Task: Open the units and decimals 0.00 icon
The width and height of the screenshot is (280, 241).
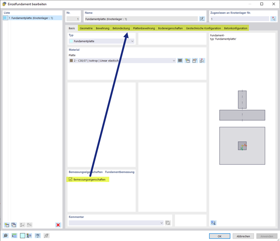Action: point(14,235)
